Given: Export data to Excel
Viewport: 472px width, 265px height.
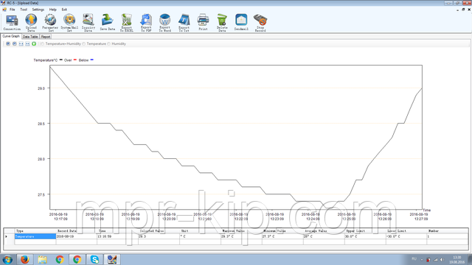Looking at the screenshot, I should 126,23.
